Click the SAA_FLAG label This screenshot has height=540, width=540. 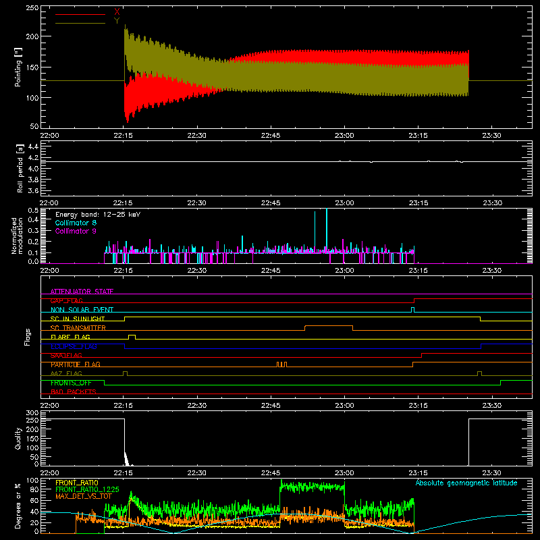(66, 356)
